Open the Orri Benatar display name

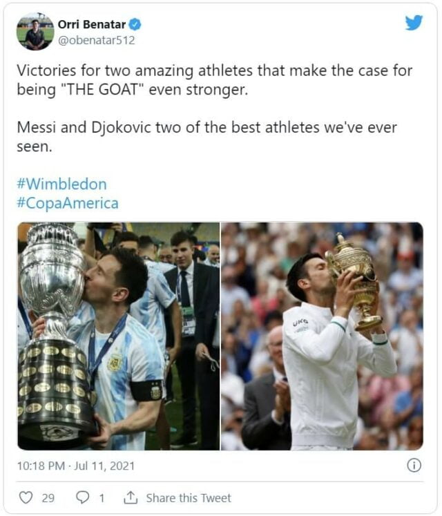point(97,25)
